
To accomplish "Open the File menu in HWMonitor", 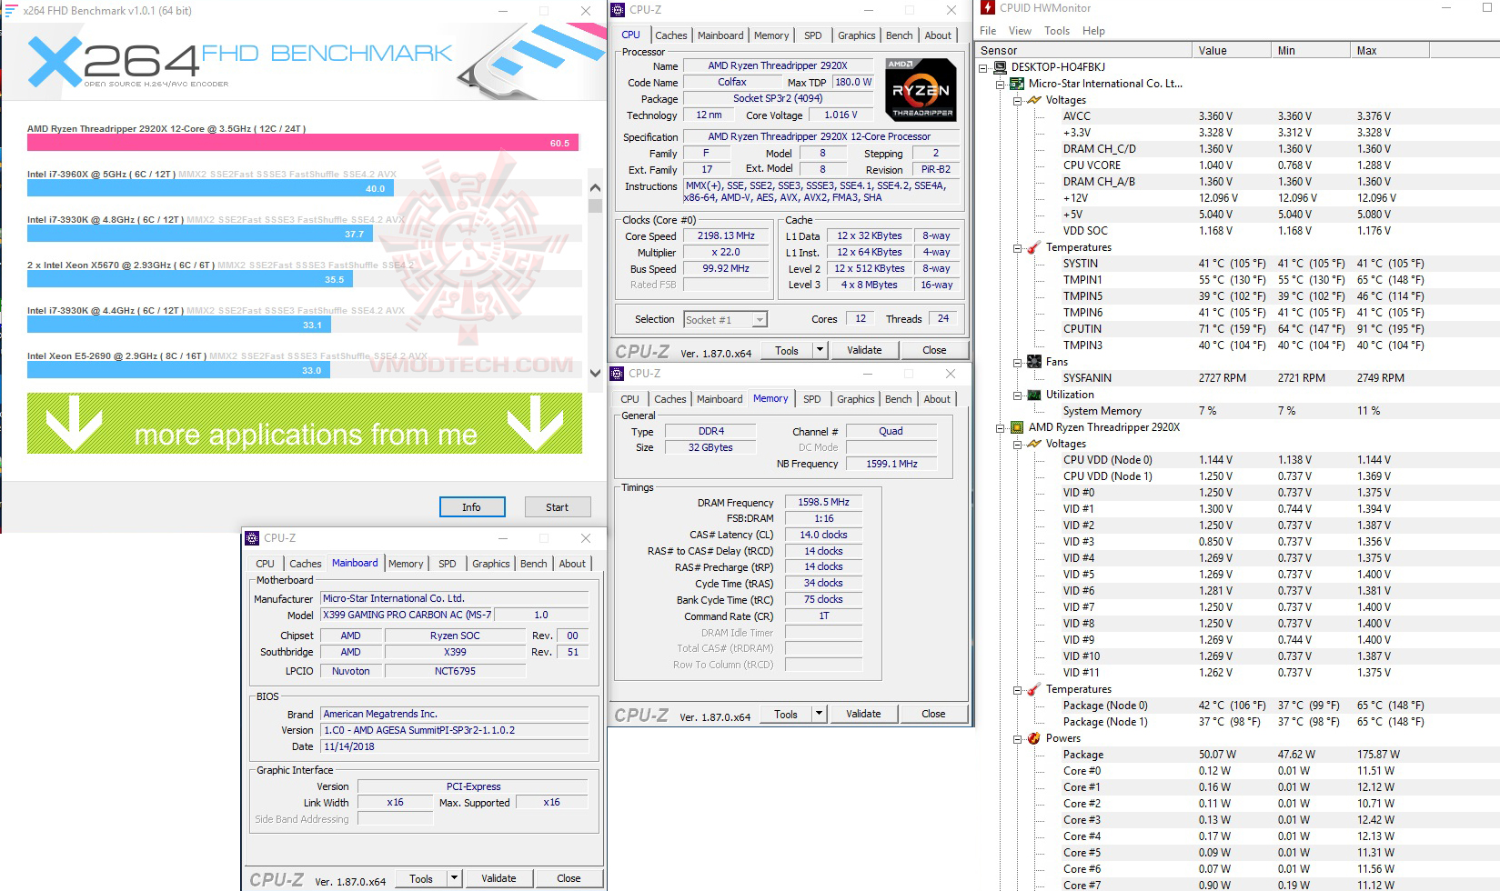I will coord(988,31).
